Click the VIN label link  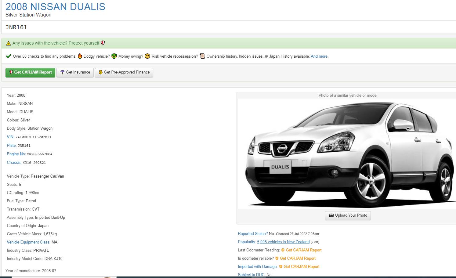point(10,137)
